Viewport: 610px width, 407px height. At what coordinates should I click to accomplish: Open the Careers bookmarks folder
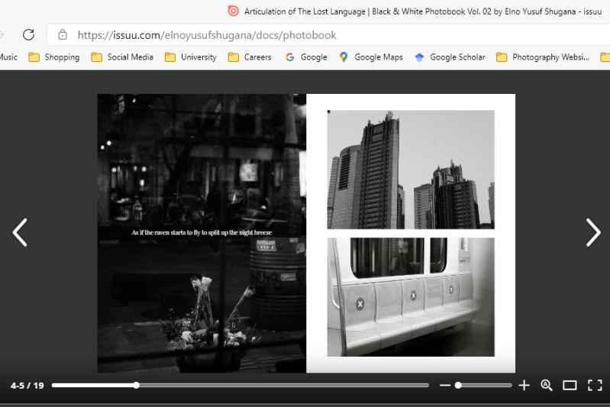250,57
